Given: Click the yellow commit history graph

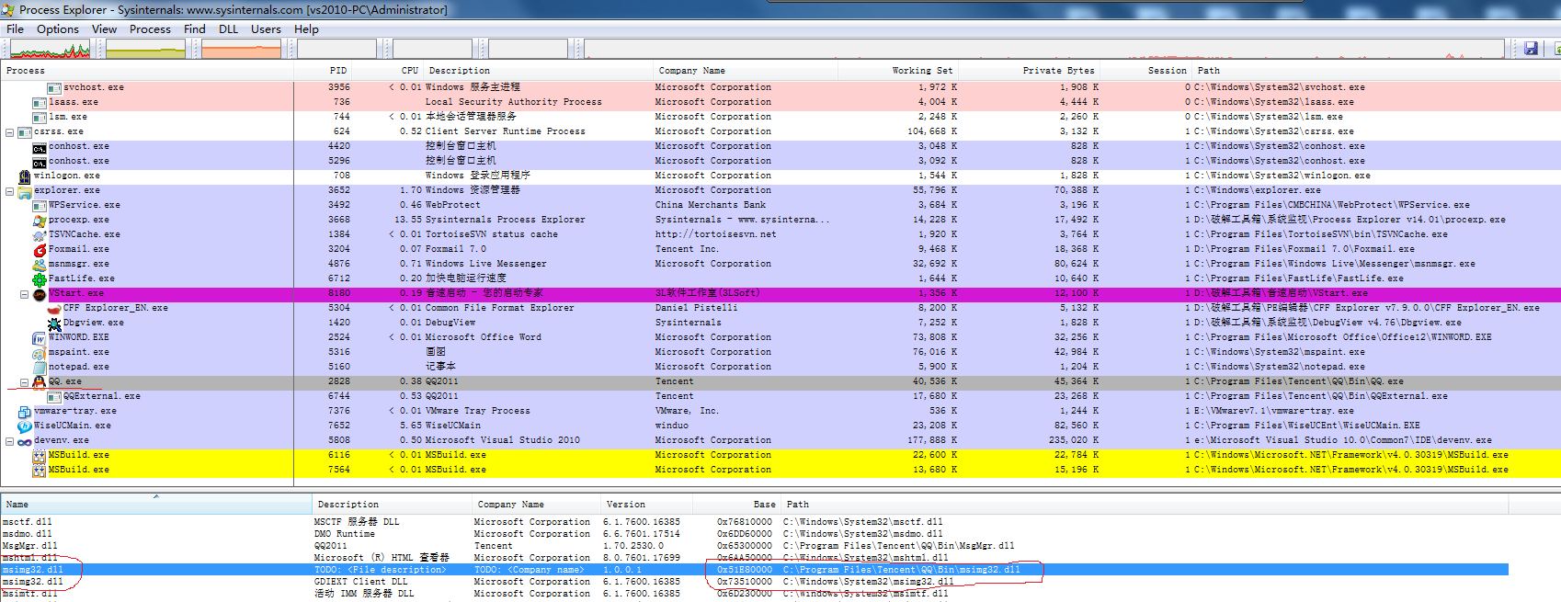Looking at the screenshot, I should [x=145, y=49].
